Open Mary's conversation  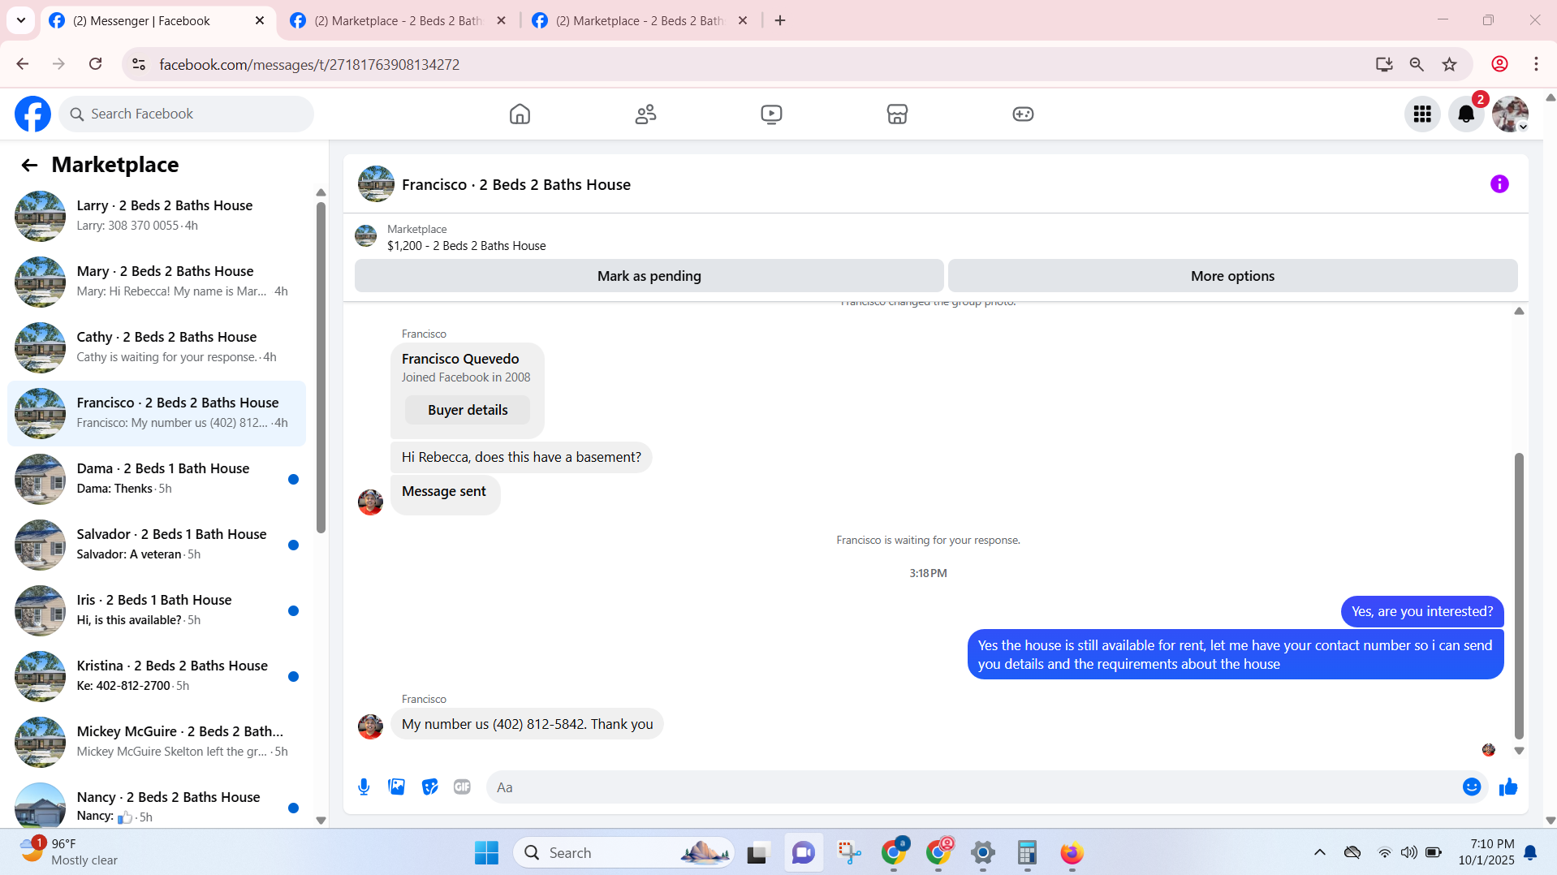pos(157,282)
